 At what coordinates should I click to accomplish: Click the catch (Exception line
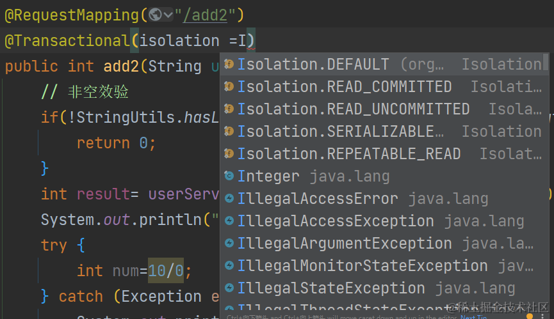(x=130, y=297)
